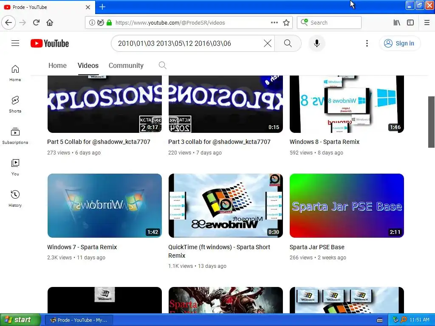Go back with the browser back arrow
Screen dimensions: 435x326
click(x=8, y=22)
